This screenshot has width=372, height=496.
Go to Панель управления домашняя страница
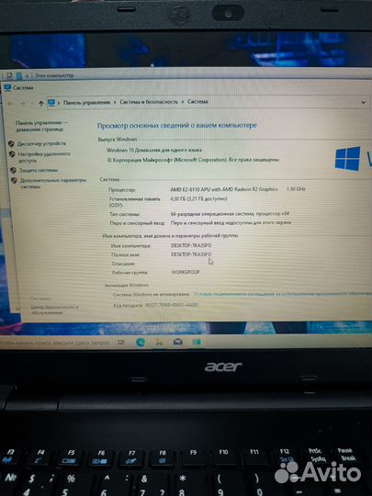coord(41,126)
